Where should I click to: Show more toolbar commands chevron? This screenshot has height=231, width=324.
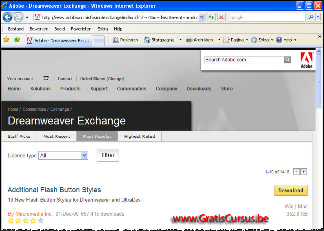(x=320, y=37)
